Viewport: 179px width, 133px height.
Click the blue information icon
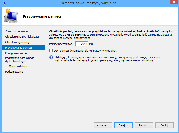[x=51, y=57]
